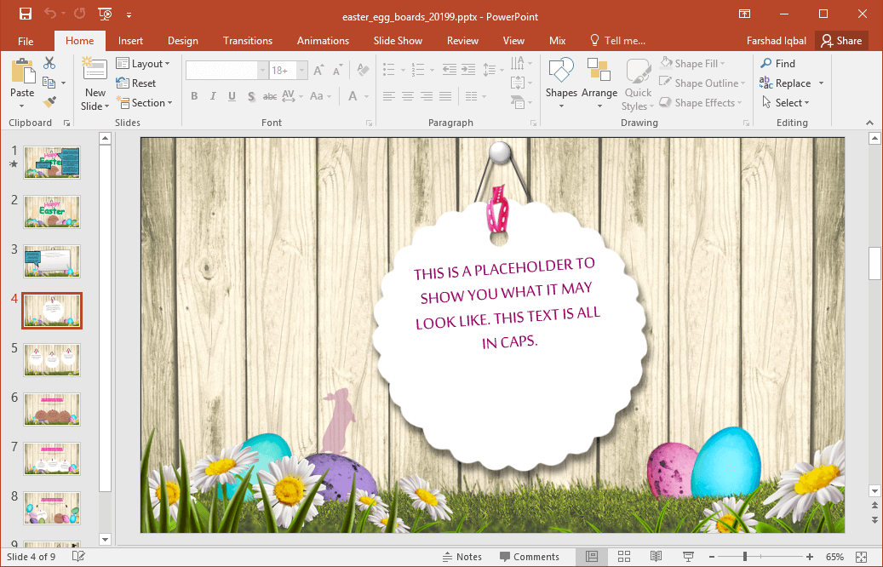
Task: Click the Save icon in title bar
Action: click(26, 14)
